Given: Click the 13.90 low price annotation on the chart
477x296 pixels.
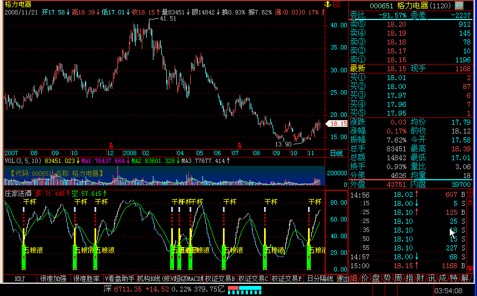Looking at the screenshot, I should [283, 144].
